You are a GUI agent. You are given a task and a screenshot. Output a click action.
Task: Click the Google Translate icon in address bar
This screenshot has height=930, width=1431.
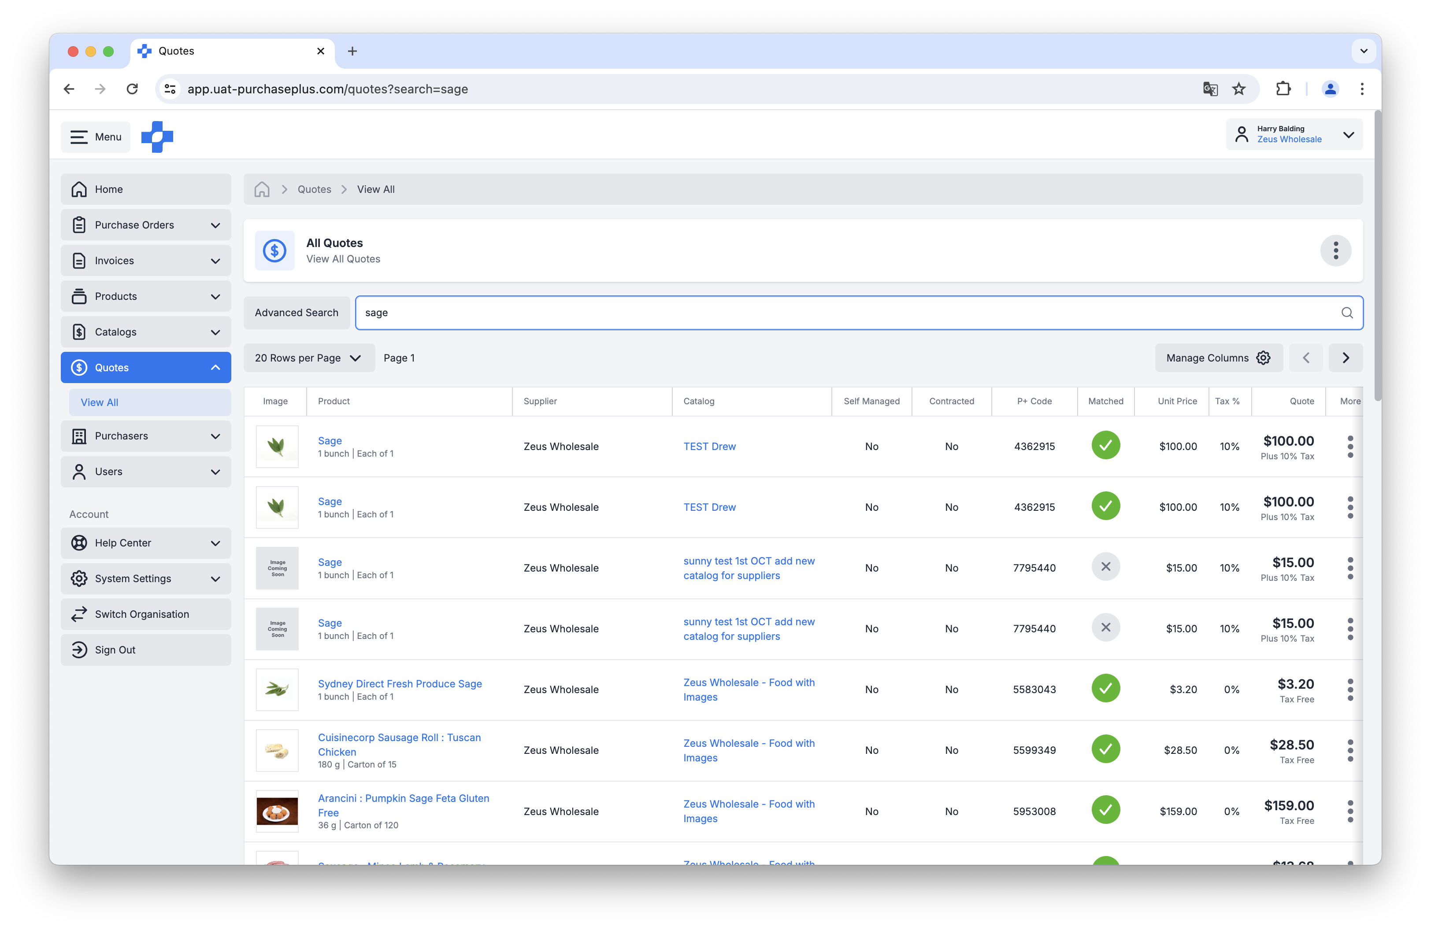click(1210, 89)
